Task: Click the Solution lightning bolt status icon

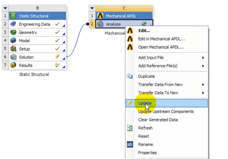Action: tap(58, 57)
